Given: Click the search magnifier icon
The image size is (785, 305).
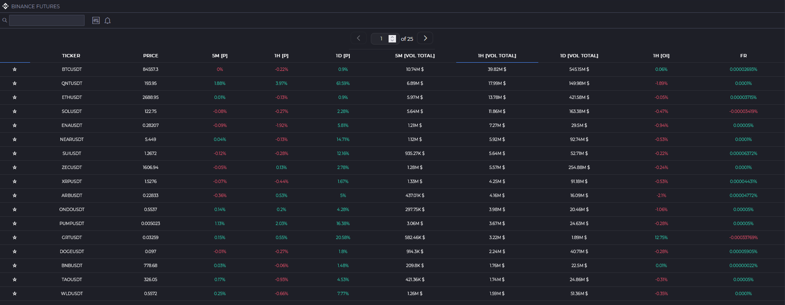Looking at the screenshot, I should pyautogui.click(x=5, y=20).
